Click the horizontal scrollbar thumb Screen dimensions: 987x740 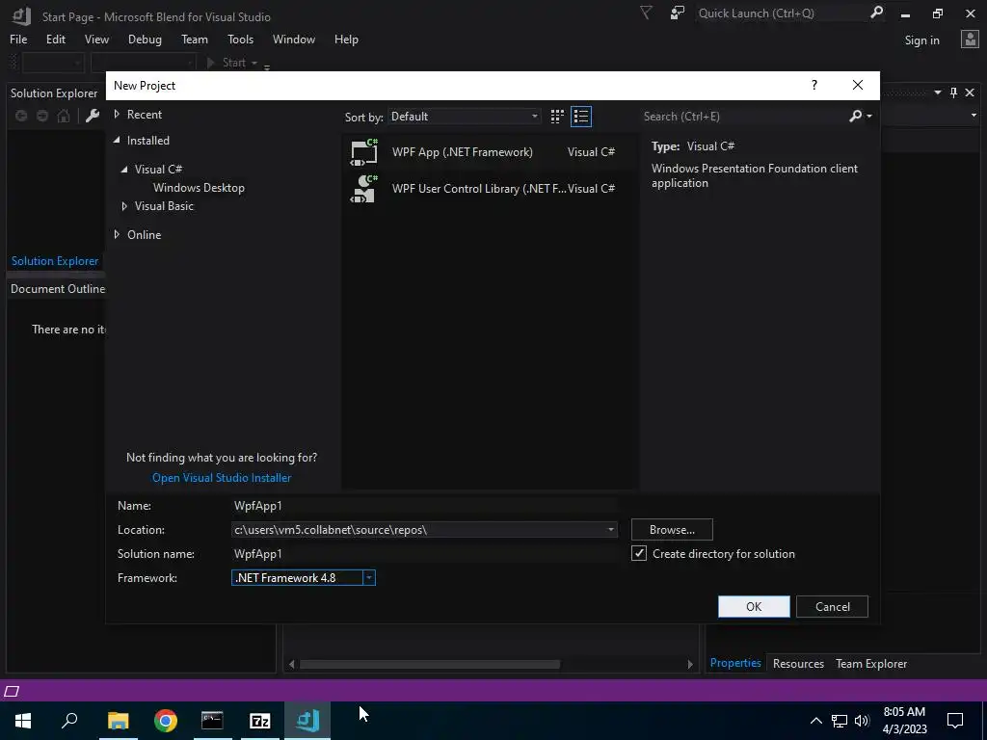(x=430, y=664)
